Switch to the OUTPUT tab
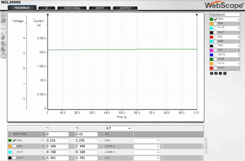This screenshot has width=245, height=161. tap(125, 8)
